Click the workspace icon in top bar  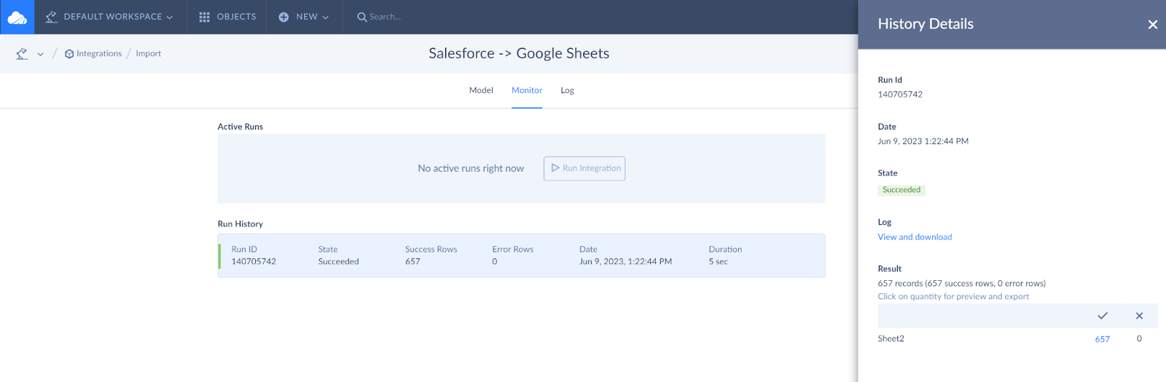click(51, 17)
